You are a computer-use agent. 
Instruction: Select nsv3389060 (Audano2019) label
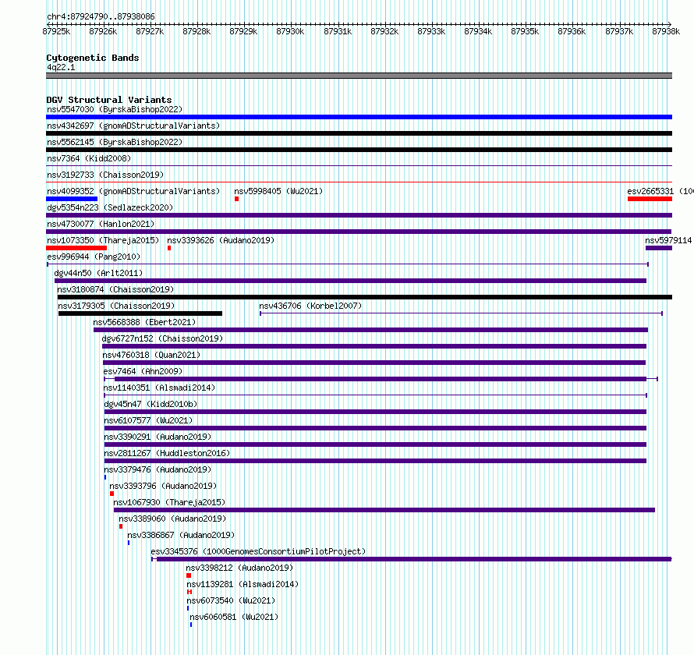click(172, 519)
